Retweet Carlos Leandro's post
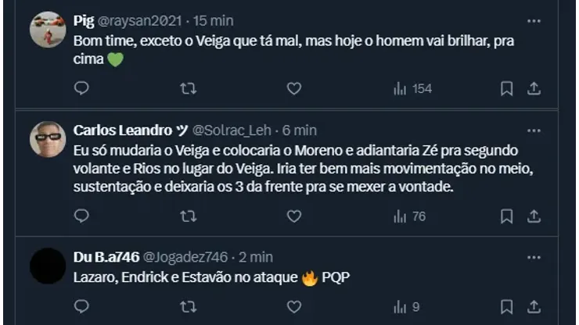This screenshot has width=579, height=325. click(188, 216)
